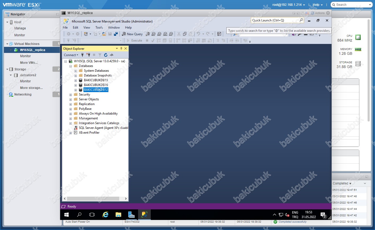The image size is (375, 230).
Task: Click More VMs link in Navigator
Action: point(29,63)
